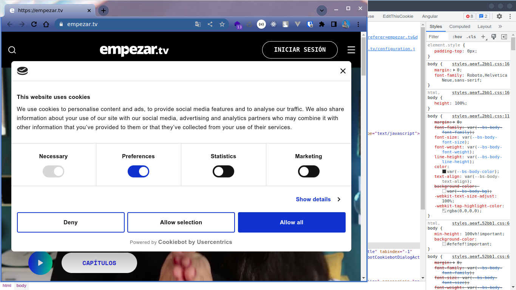This screenshot has height=290, width=516.
Task: Disable the Preferences cookies toggle
Action: (x=138, y=171)
